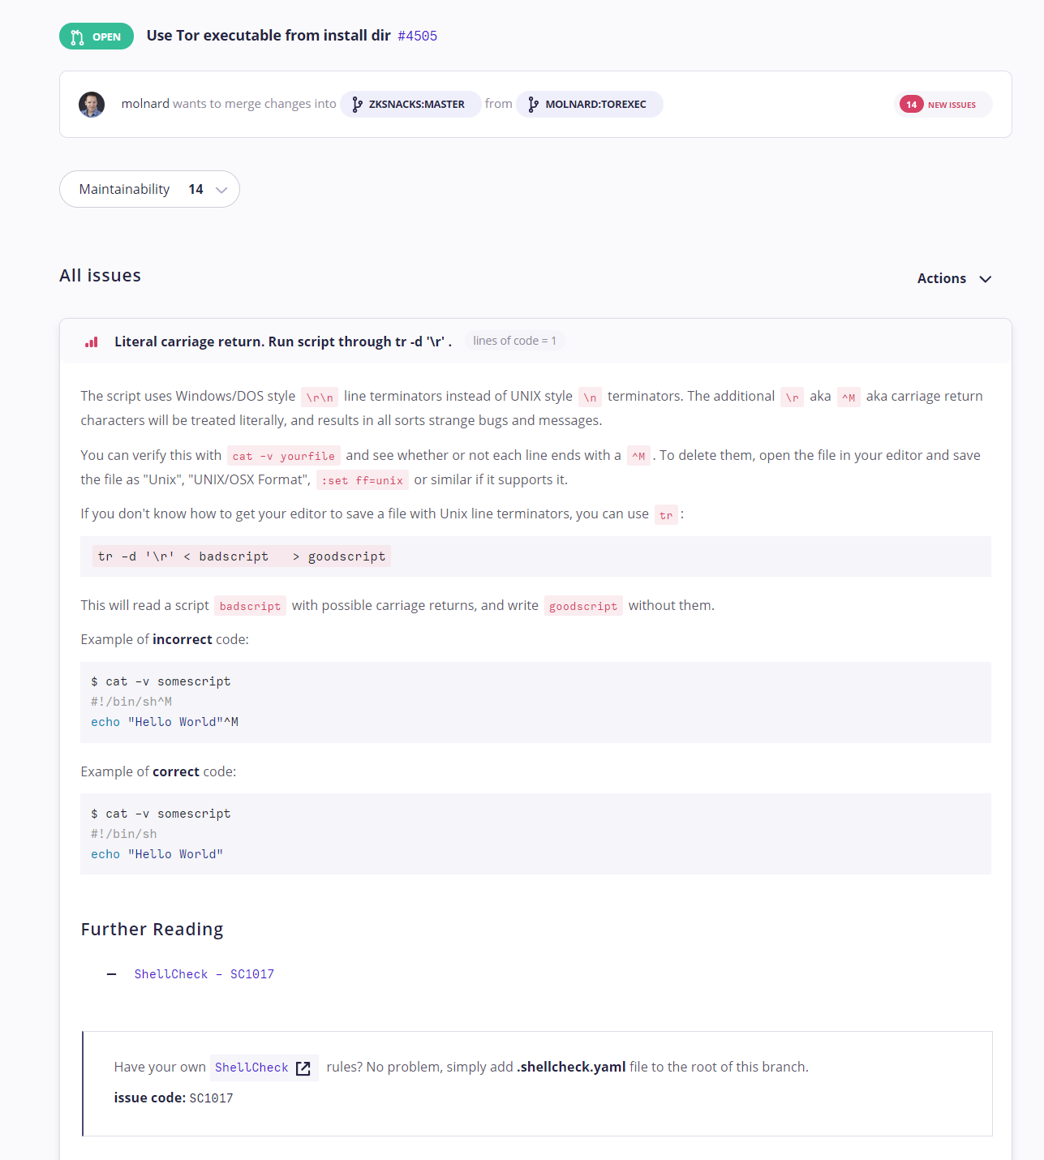The height and width of the screenshot is (1160, 1044).
Task: Click molnard's profile avatar
Action: (x=91, y=104)
